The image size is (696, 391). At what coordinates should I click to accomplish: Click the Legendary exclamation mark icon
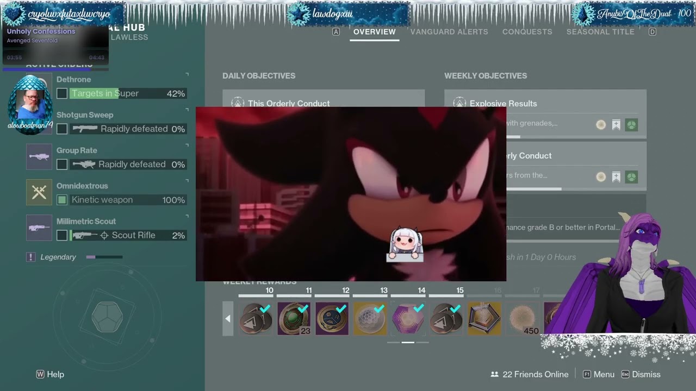[31, 257]
